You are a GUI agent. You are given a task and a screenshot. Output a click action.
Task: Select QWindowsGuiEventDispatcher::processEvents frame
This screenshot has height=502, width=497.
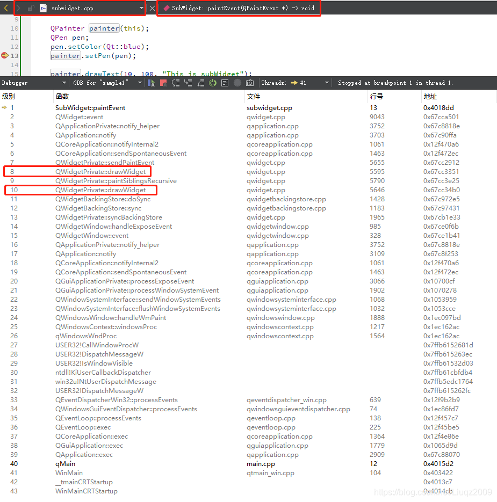coord(248,409)
